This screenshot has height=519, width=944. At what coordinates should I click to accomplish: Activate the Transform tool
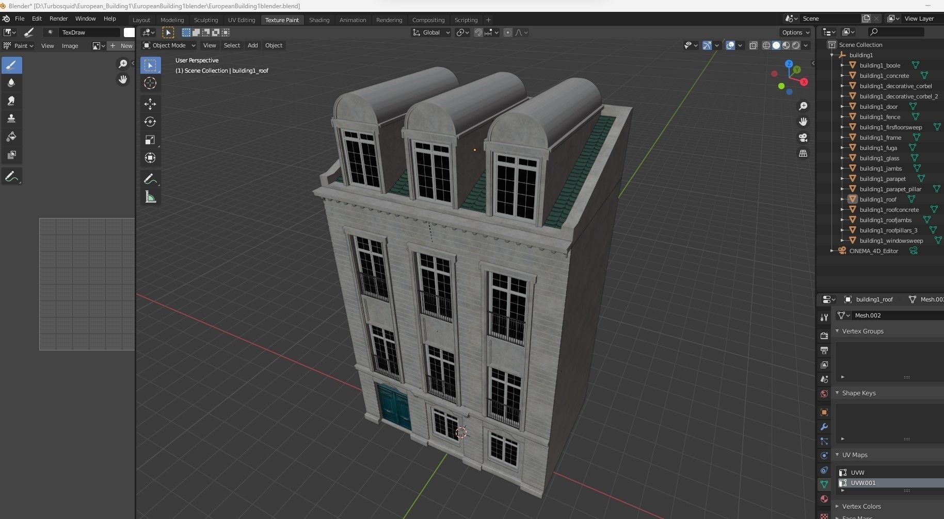point(150,158)
